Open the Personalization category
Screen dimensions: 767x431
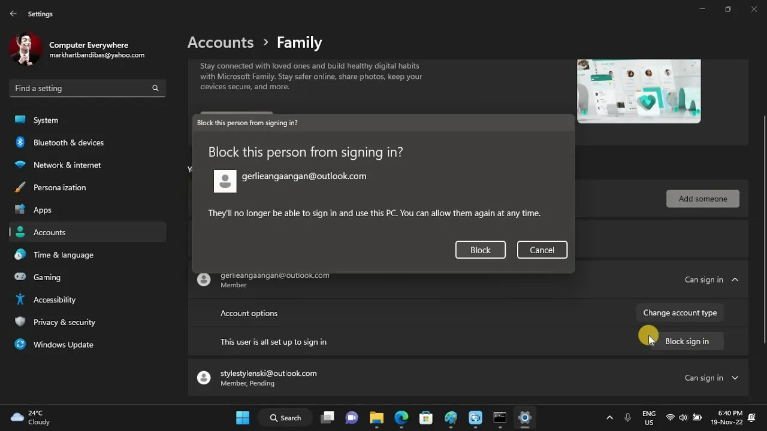coord(87,187)
